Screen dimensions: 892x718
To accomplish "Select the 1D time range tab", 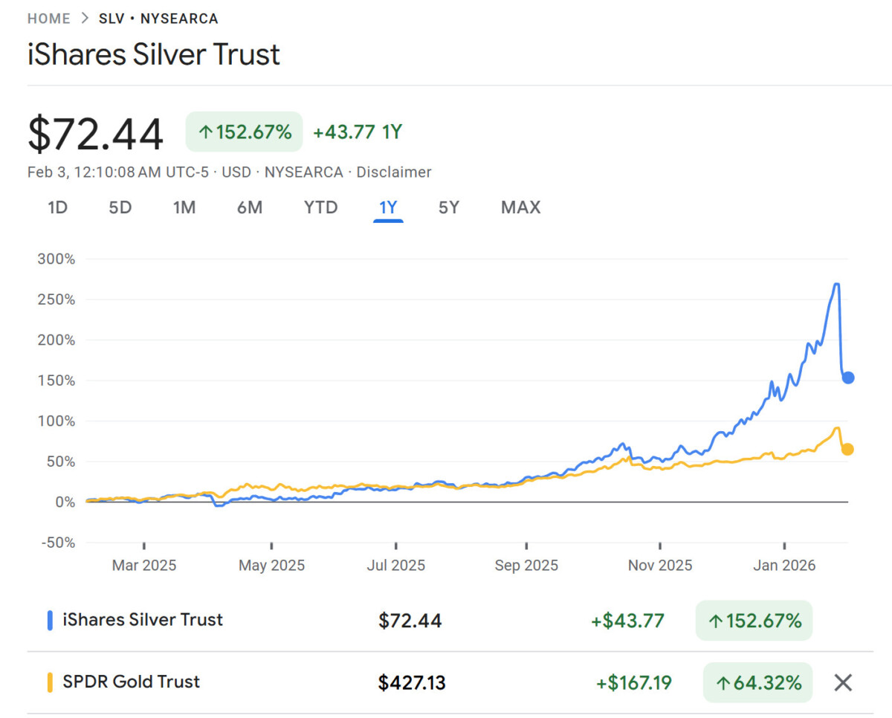I will click(57, 207).
